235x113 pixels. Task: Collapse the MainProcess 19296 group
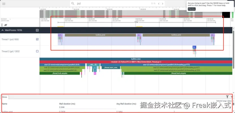(x=3, y=30)
